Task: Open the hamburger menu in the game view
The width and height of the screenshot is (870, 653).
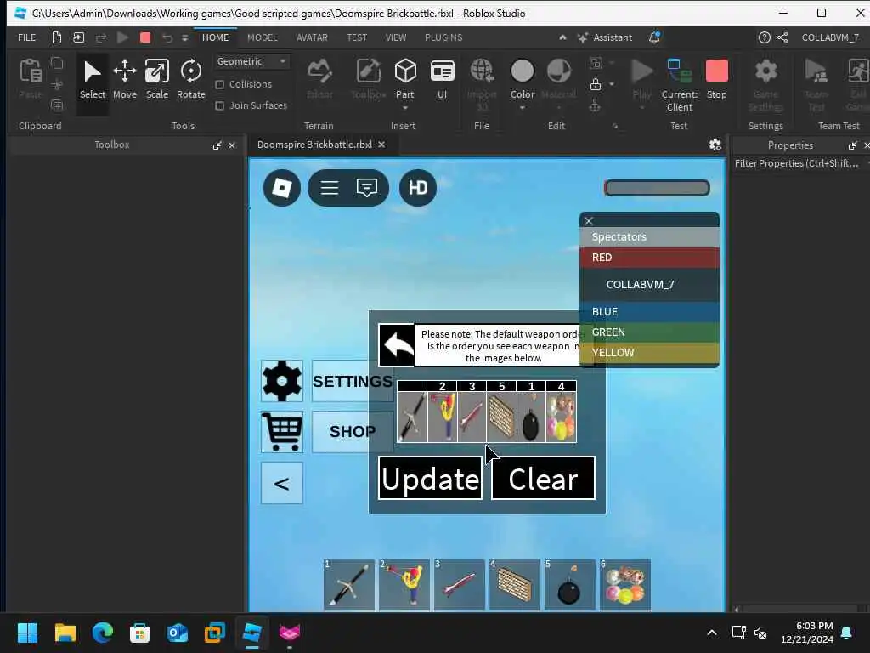Action: [330, 188]
